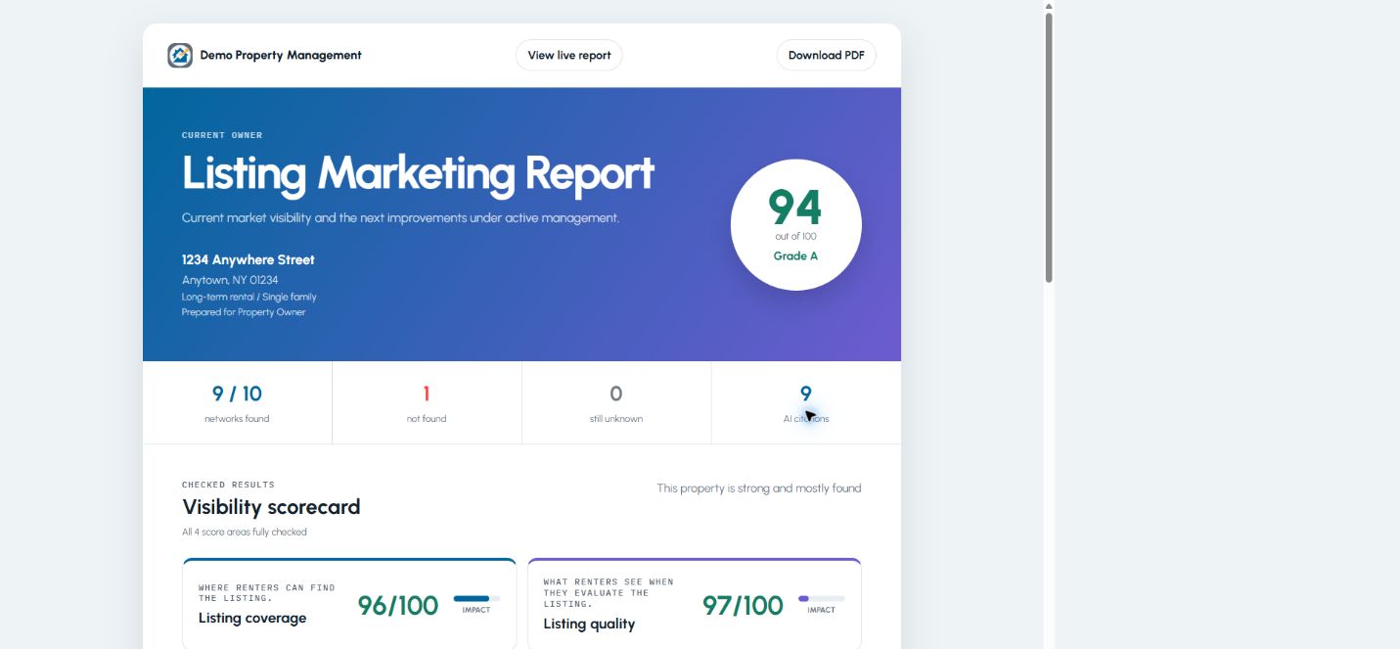
Task: Click the 9 AI citations stat
Action: click(x=806, y=403)
